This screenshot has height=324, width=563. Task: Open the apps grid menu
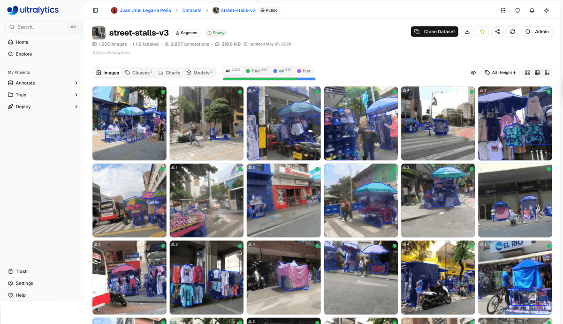point(503,10)
